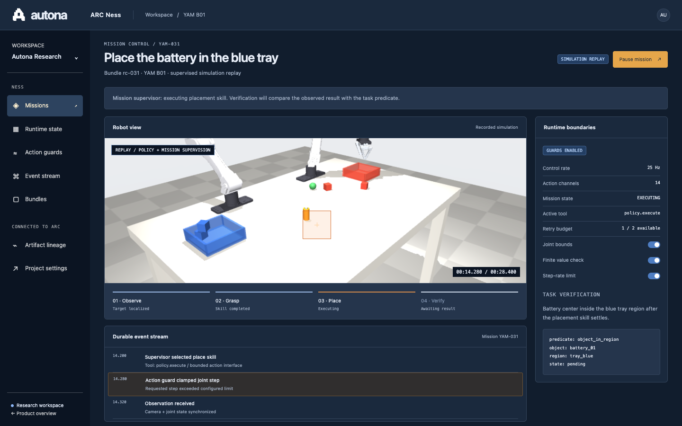Click the YAM B01 breadcrumb
The image size is (682, 426).
(x=194, y=15)
